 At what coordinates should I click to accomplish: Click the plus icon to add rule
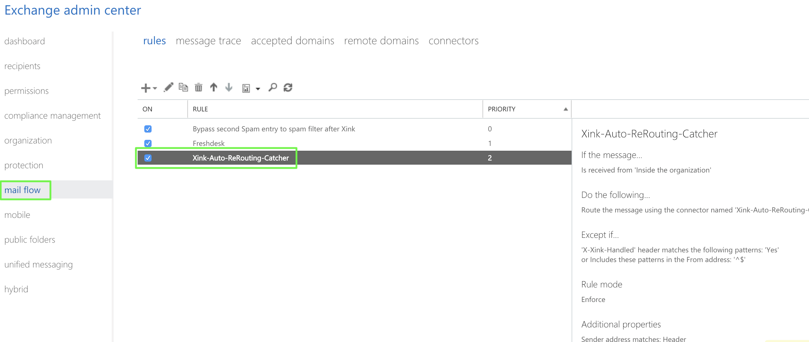[x=145, y=88]
